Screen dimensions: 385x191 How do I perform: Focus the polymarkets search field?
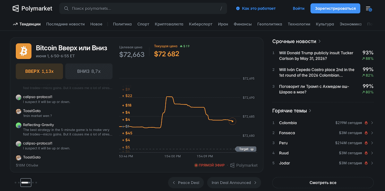tap(143, 8)
